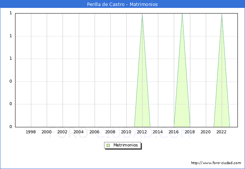The width and height of the screenshot is (245, 169).
Task: Click the 2022 x-axis label
Action: pos(222,132)
